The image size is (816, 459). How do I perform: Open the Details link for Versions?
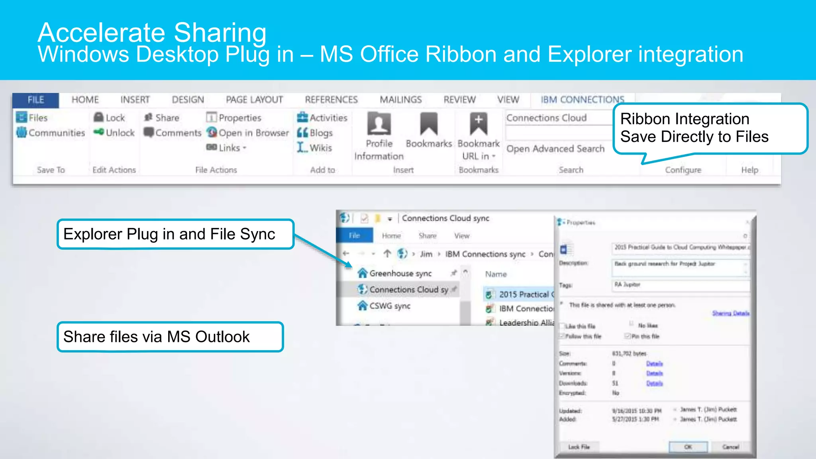[x=654, y=373]
